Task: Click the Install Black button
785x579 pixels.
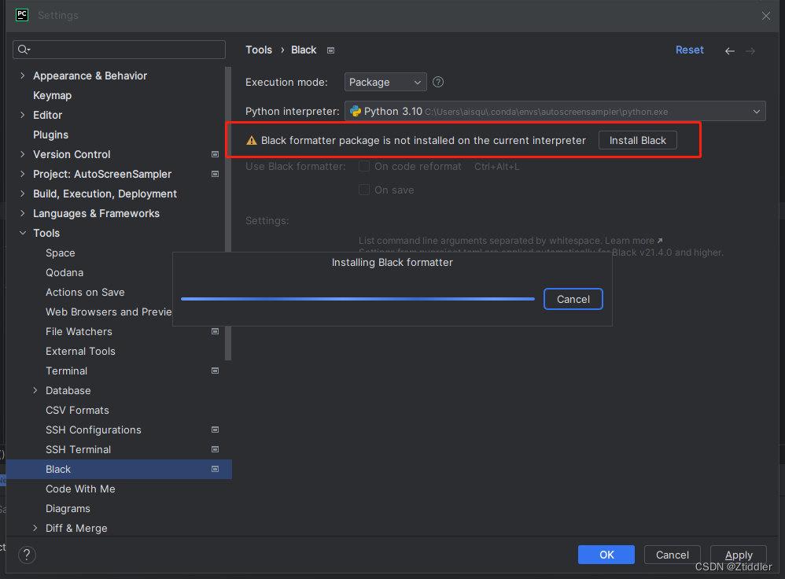Action: (x=637, y=140)
